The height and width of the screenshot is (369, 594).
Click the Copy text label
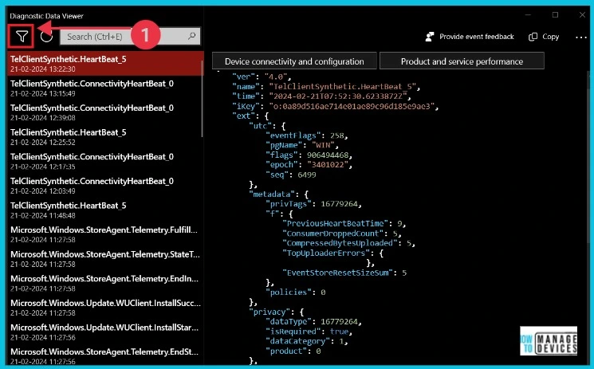coord(550,37)
